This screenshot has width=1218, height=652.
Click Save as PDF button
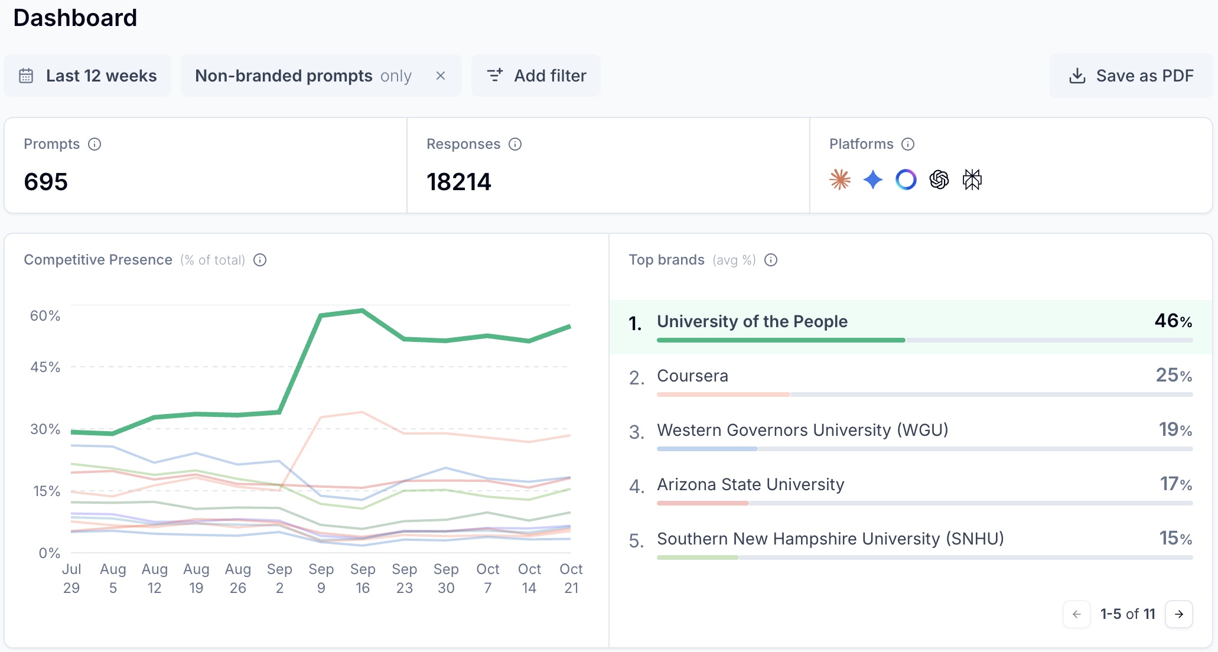pos(1131,76)
